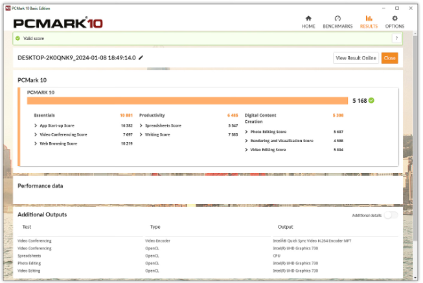Viewport: 423px width, 283px height.
Task: Expand the Web Browsing Score row
Action: tap(35, 143)
